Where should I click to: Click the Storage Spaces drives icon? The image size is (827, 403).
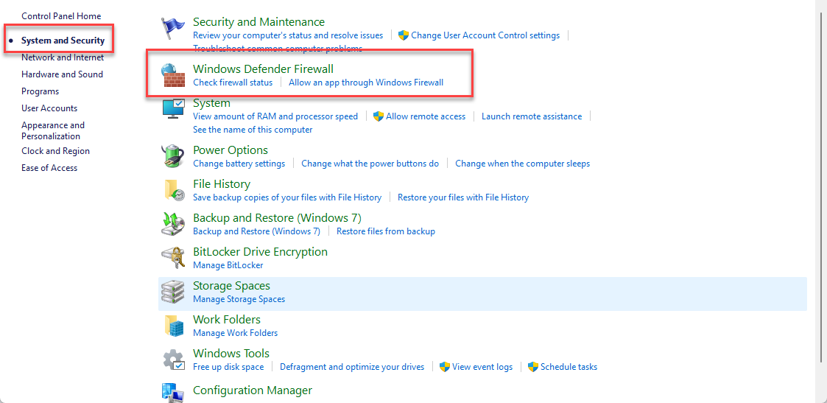pyautogui.click(x=173, y=292)
